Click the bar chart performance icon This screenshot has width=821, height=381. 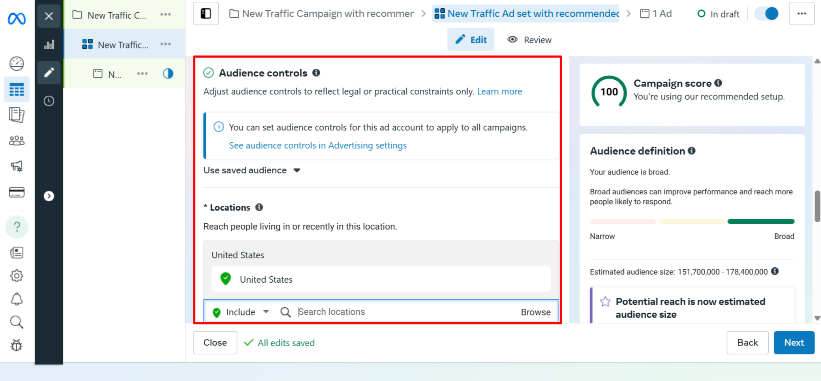pyautogui.click(x=49, y=45)
